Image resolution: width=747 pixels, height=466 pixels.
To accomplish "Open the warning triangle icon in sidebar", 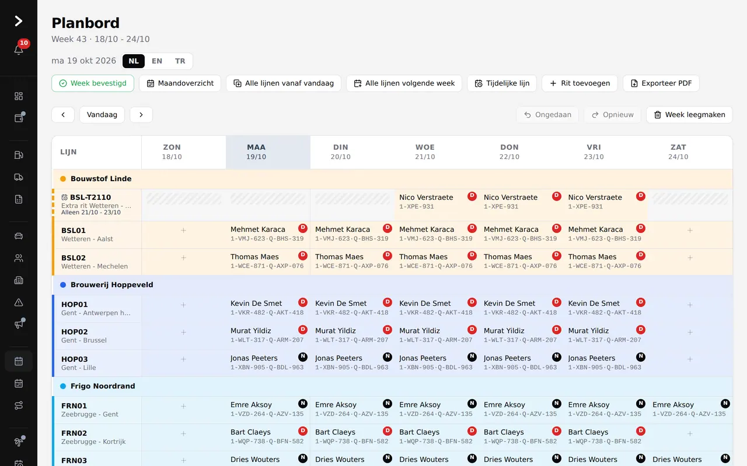I will tap(19, 302).
